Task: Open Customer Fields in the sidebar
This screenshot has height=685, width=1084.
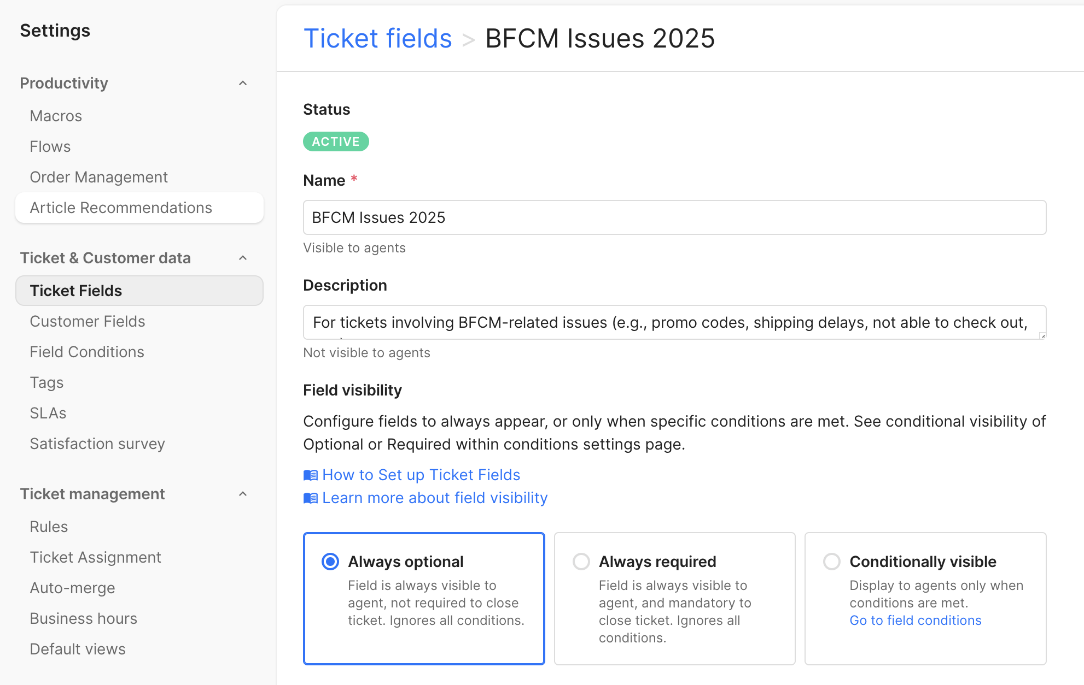Action: (88, 321)
